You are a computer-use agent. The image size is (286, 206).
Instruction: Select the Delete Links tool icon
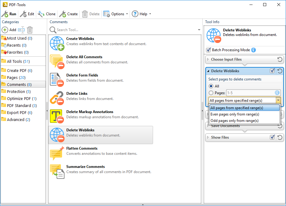pyautogui.click(x=56, y=98)
